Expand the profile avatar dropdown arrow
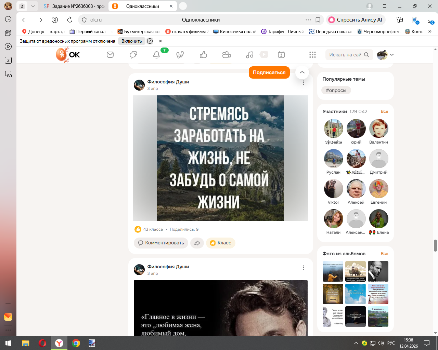Image resolution: width=438 pixels, height=350 pixels. pyautogui.click(x=392, y=55)
